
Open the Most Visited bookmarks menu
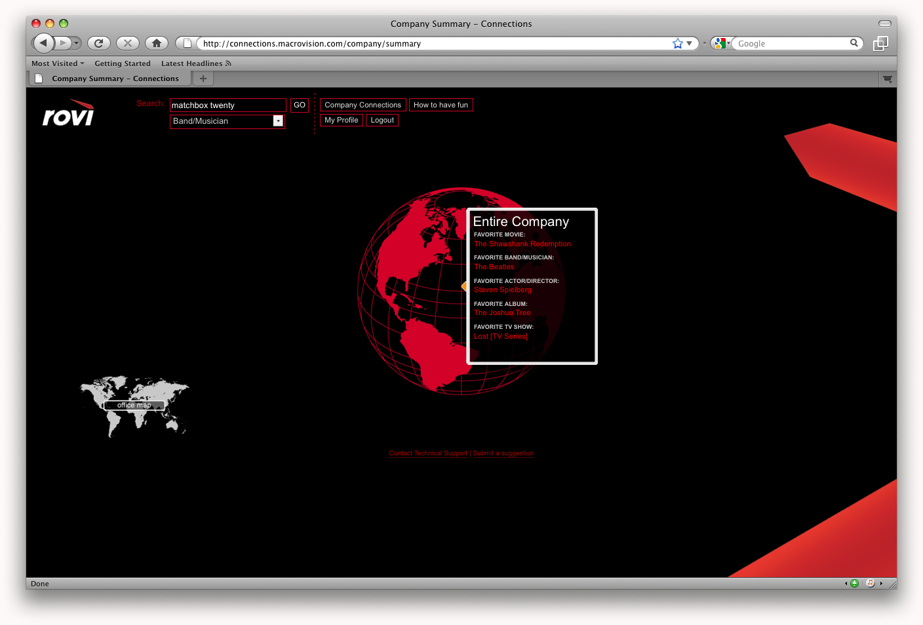pos(58,64)
